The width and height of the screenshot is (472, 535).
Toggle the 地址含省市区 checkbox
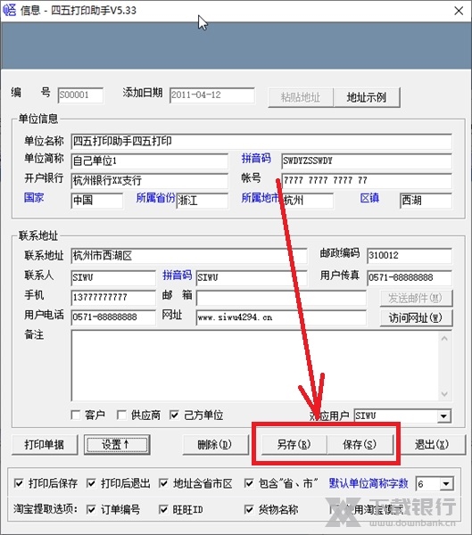(163, 483)
